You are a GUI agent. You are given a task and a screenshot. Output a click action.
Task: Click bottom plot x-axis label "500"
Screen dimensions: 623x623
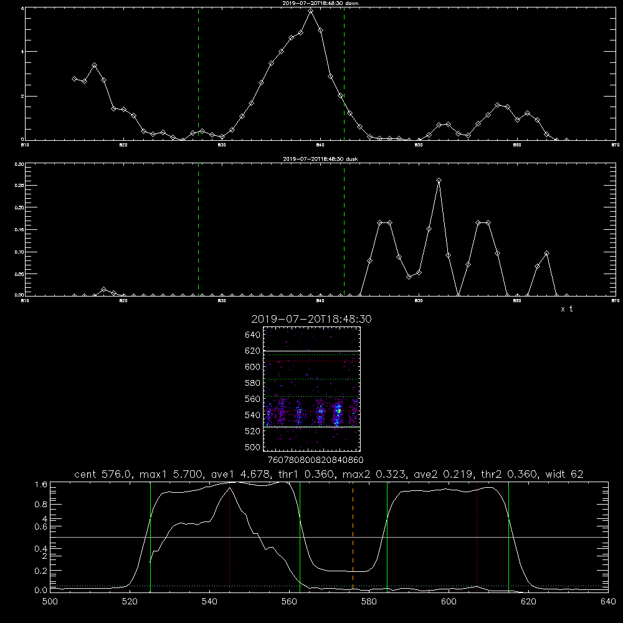(x=50, y=602)
